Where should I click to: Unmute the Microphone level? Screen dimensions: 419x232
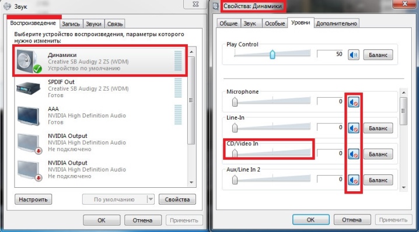(353, 102)
